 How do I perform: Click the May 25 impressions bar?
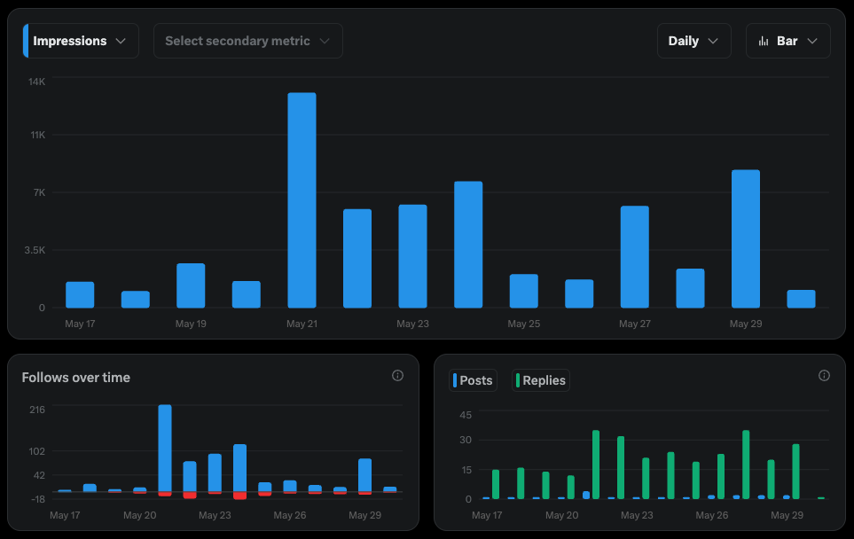coord(524,292)
